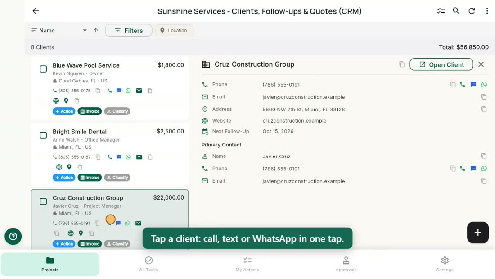
Task: Copy the client name in detail header
Action: pos(401,64)
